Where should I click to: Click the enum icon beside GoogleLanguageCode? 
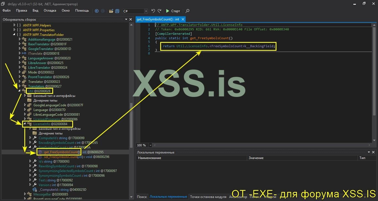29,105
